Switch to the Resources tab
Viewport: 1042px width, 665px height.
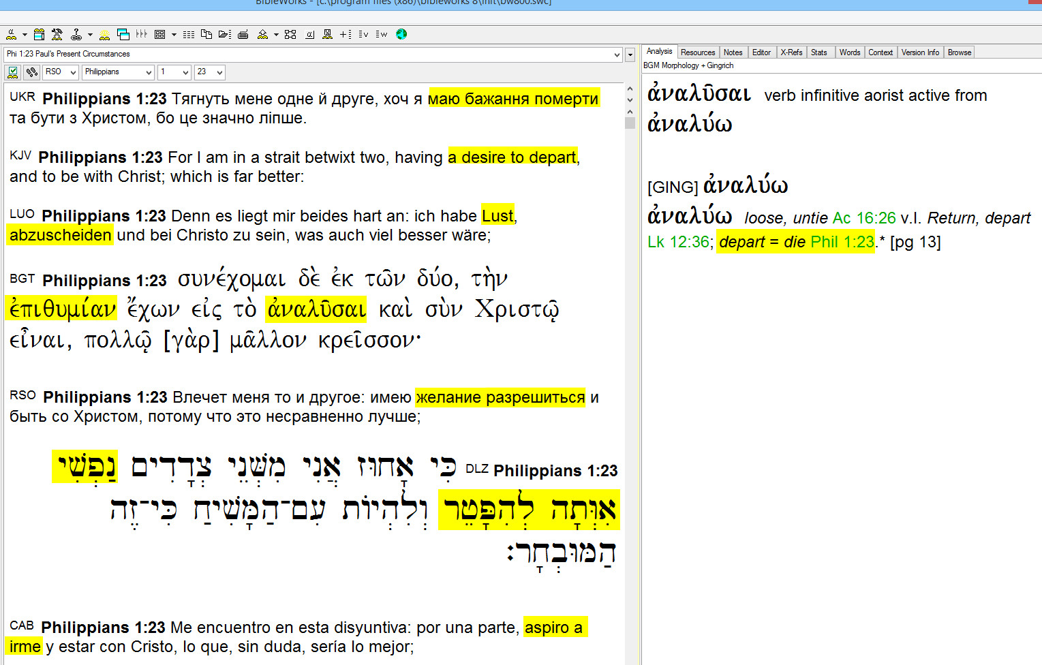coord(698,52)
